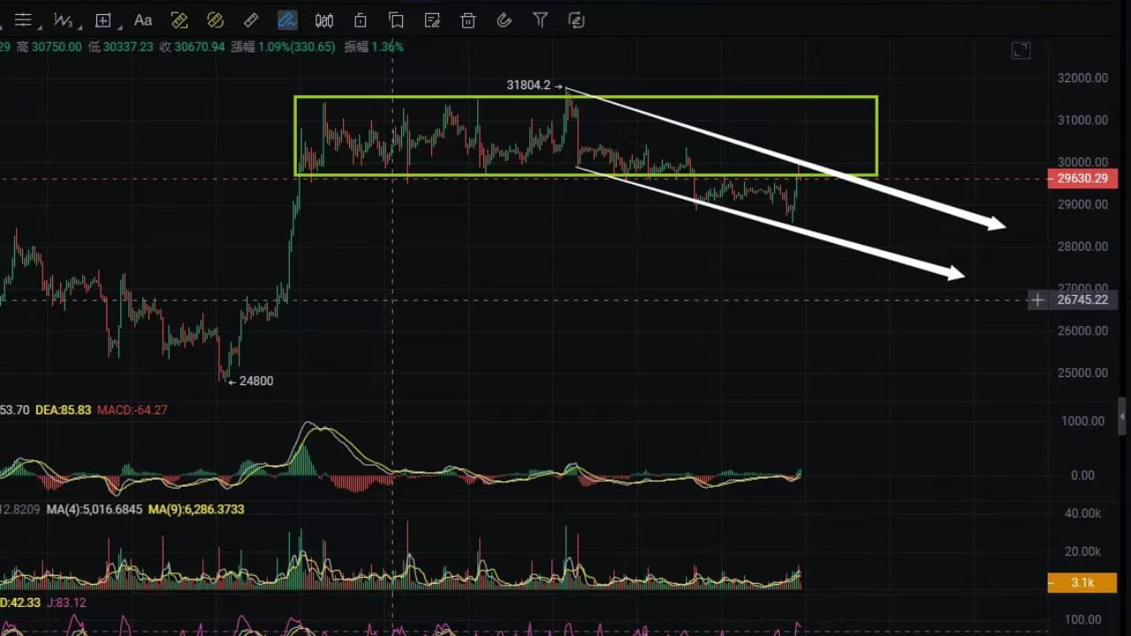This screenshot has height=636, width=1131.
Task: Select the Aa text annotation tool
Action: pyautogui.click(x=142, y=19)
